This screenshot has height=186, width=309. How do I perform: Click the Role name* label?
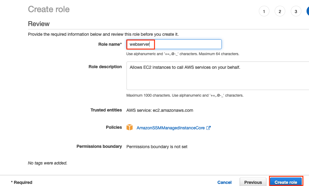(110, 44)
